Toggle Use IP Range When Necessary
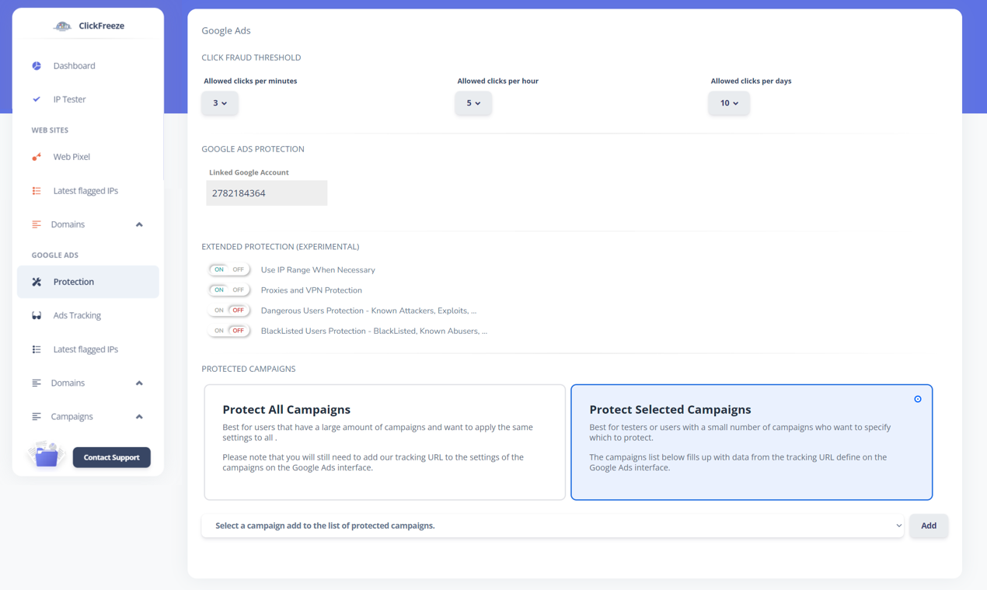This screenshot has height=590, width=987. [x=229, y=270]
